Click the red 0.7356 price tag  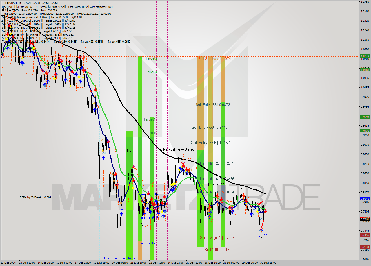(364, 235)
